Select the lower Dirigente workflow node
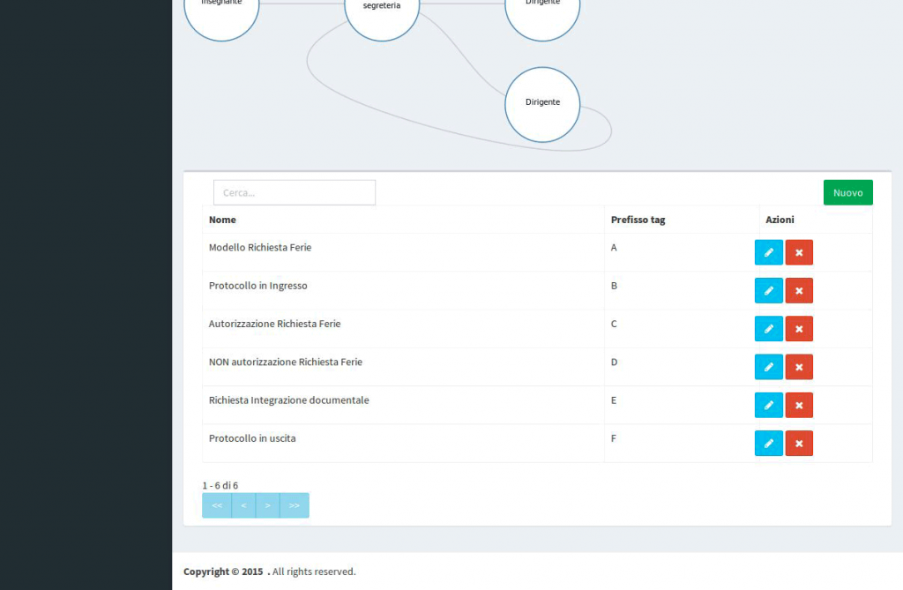The height and width of the screenshot is (590, 903). click(542, 104)
